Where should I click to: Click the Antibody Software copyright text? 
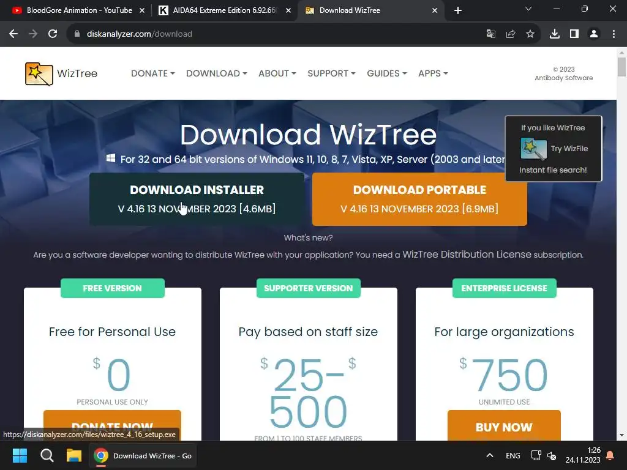pos(564,74)
